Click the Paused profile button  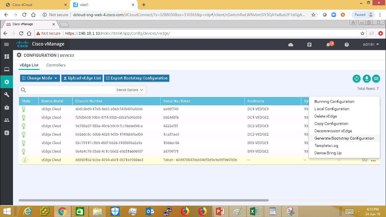(363, 15)
